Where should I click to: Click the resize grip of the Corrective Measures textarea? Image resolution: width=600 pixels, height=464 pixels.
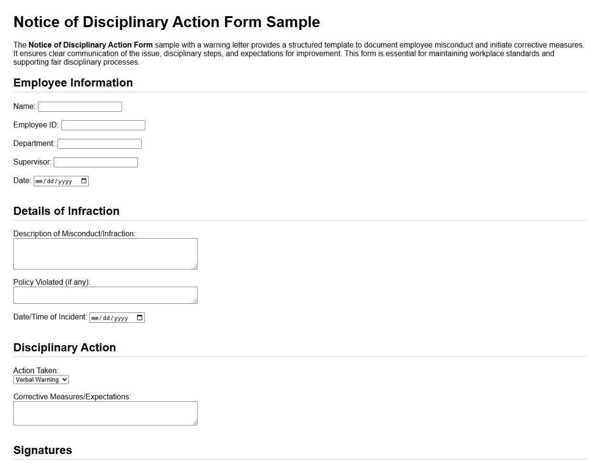click(x=195, y=423)
